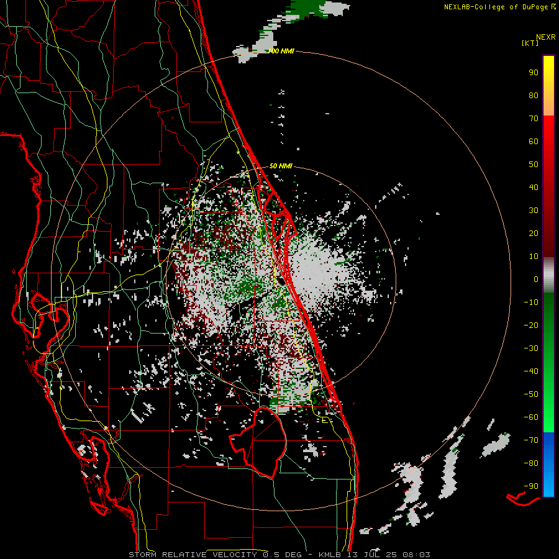Click the [KT] units label
This screenshot has height=559, width=559.
click(530, 43)
